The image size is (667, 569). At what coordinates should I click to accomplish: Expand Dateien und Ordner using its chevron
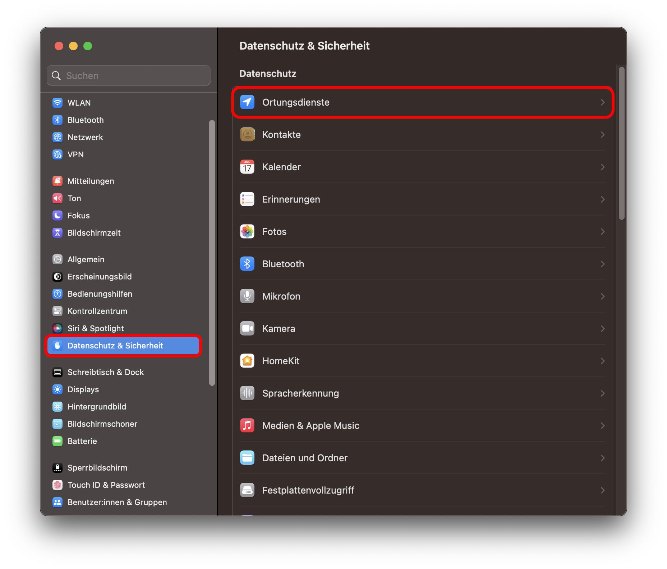(x=602, y=458)
